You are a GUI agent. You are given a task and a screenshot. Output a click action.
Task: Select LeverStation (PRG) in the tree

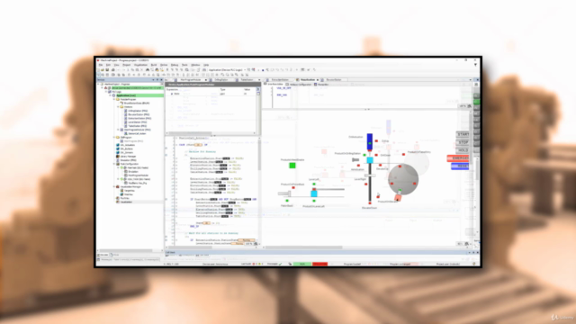[x=137, y=122]
